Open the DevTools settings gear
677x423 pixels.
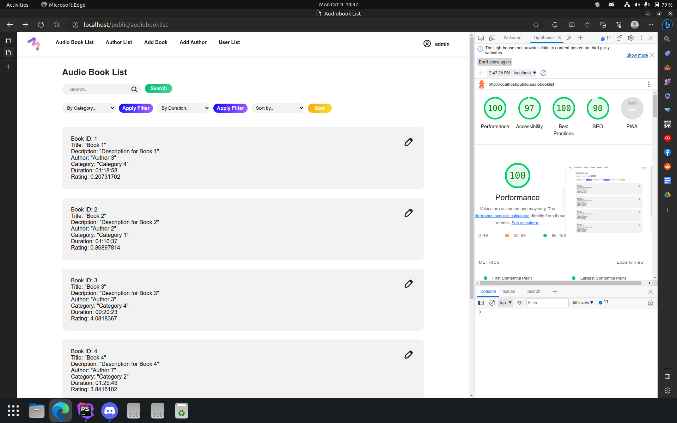tap(630, 38)
